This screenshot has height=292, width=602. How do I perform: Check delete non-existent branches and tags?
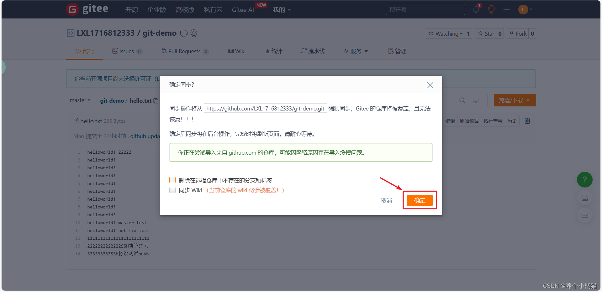[x=172, y=180]
